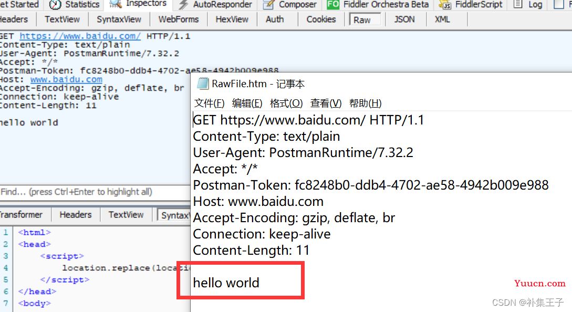Open the www.baidu.com Host link
572x312 pixels.
[x=66, y=79]
